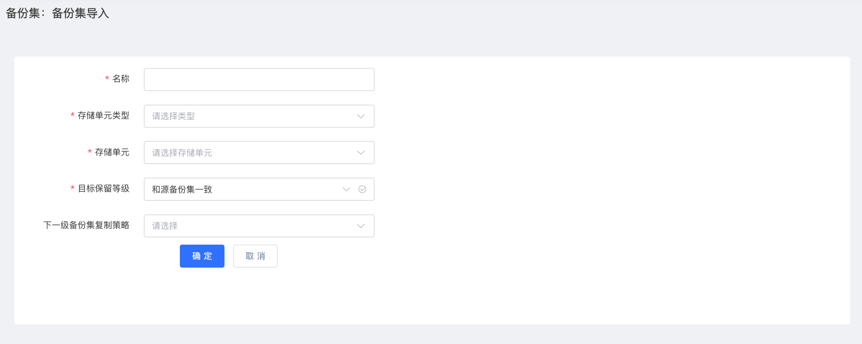Click the chevron arrow in 目标保留等级 dropdown
The height and width of the screenshot is (344, 862).
pos(346,189)
